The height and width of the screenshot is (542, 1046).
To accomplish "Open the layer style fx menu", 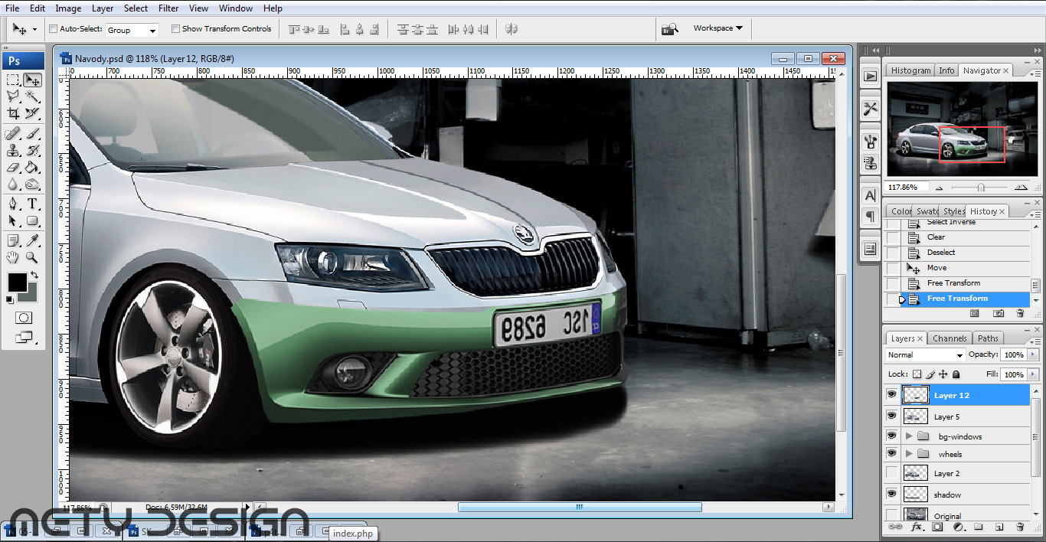I will coord(917,527).
